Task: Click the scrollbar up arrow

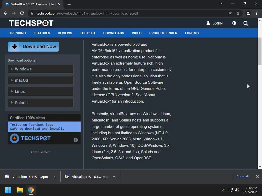Action: pyautogui.click(x=260, y=20)
